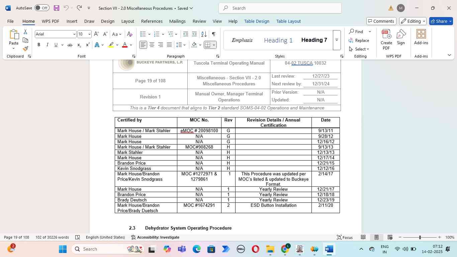Apply the Heading 1 style

(278, 40)
